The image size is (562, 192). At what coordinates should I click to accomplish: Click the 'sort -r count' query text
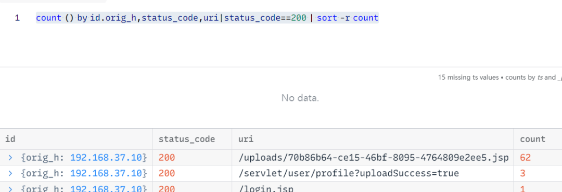[x=347, y=18]
